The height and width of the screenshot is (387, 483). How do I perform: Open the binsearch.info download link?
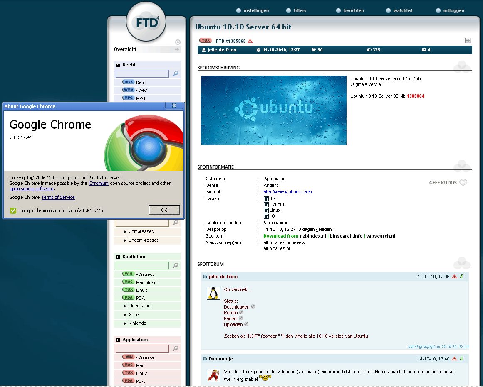pos(346,236)
